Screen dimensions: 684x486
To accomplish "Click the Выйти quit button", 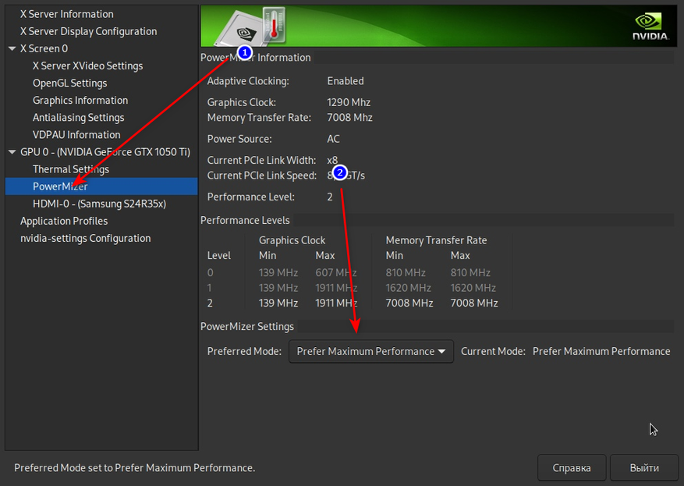I will pyautogui.click(x=644, y=468).
